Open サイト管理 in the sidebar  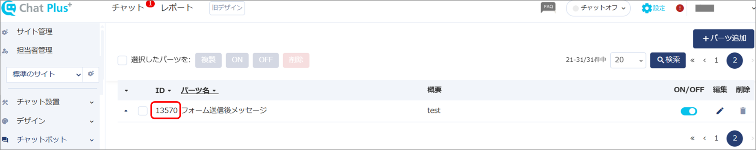pyautogui.click(x=34, y=31)
